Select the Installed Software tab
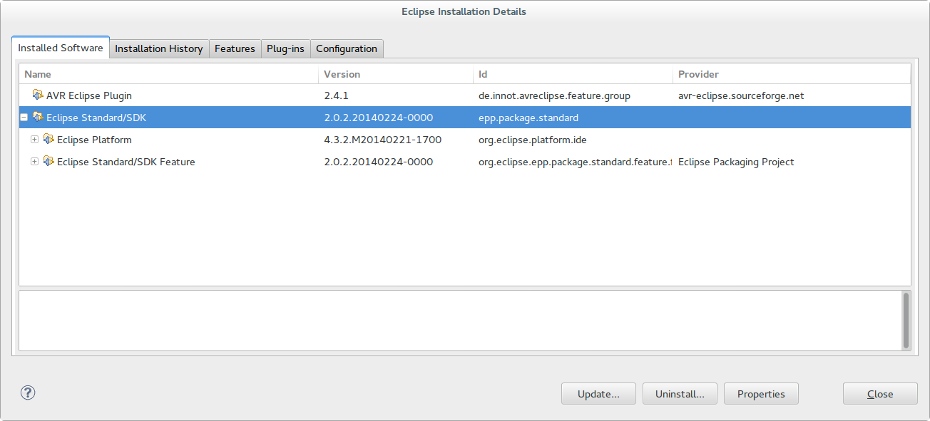 pos(61,48)
